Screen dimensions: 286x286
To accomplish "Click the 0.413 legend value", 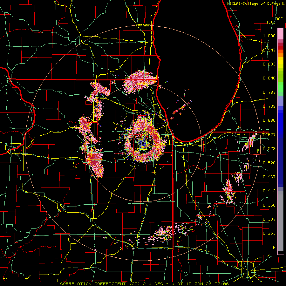I will (x=269, y=191).
